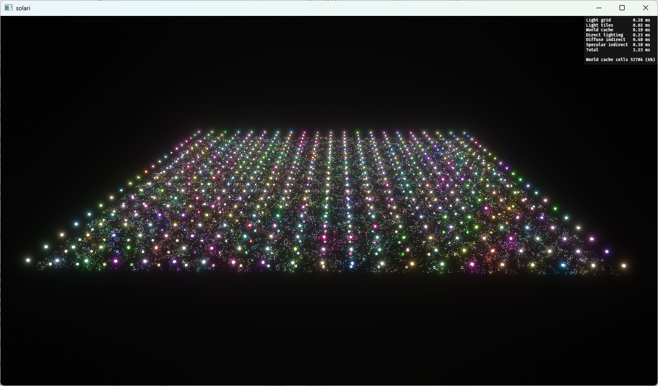Click the 1.23 ms total time value

click(x=641, y=50)
